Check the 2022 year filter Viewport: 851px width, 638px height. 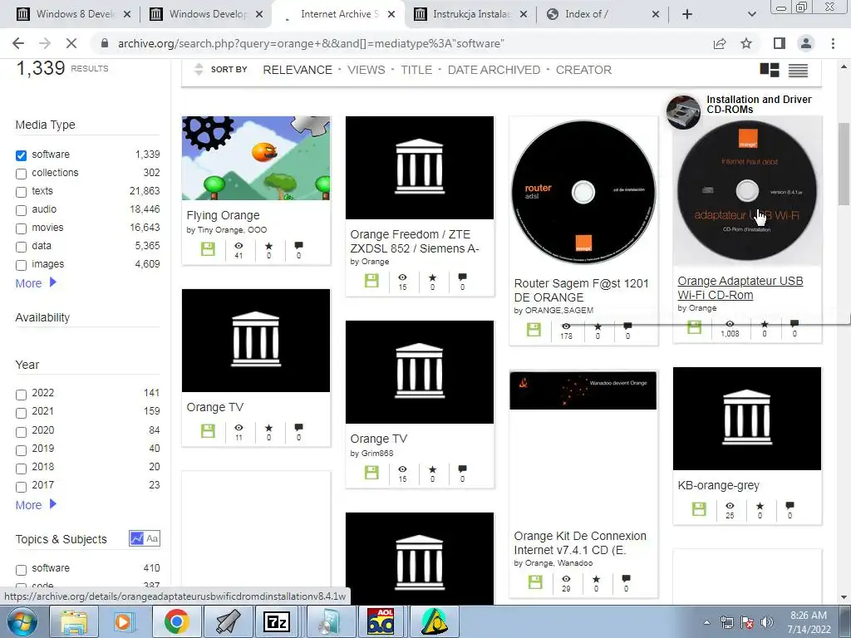point(21,395)
